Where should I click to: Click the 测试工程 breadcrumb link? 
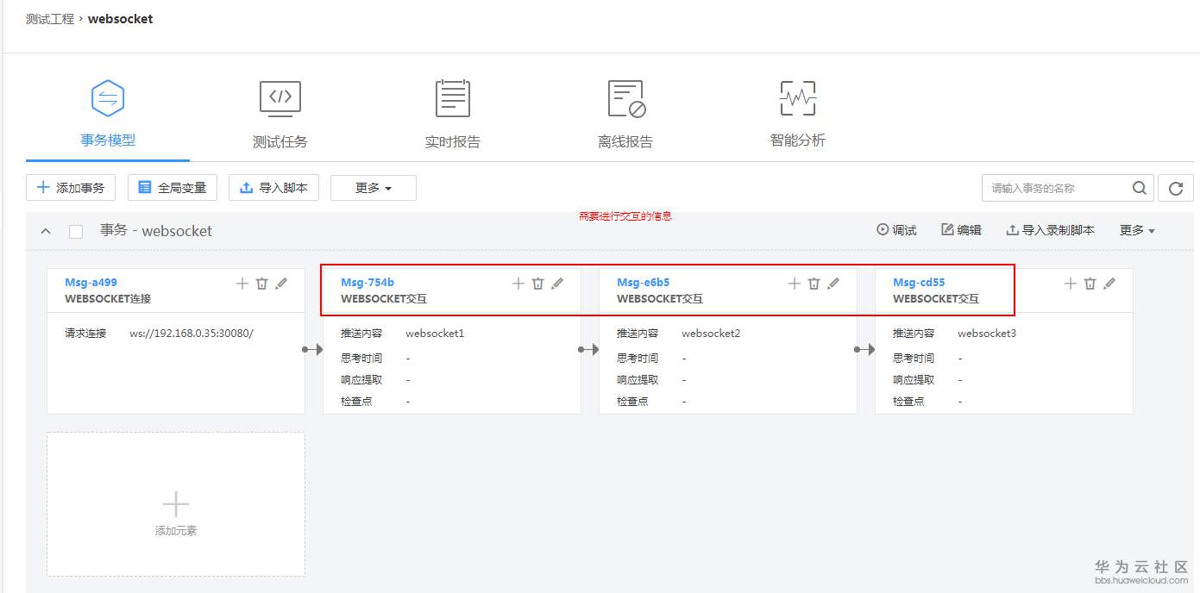[50, 19]
